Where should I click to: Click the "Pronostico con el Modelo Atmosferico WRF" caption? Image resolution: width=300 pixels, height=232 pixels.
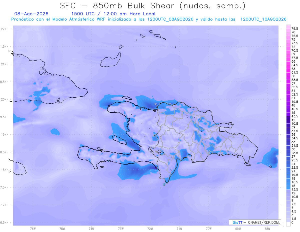tap(58, 19)
